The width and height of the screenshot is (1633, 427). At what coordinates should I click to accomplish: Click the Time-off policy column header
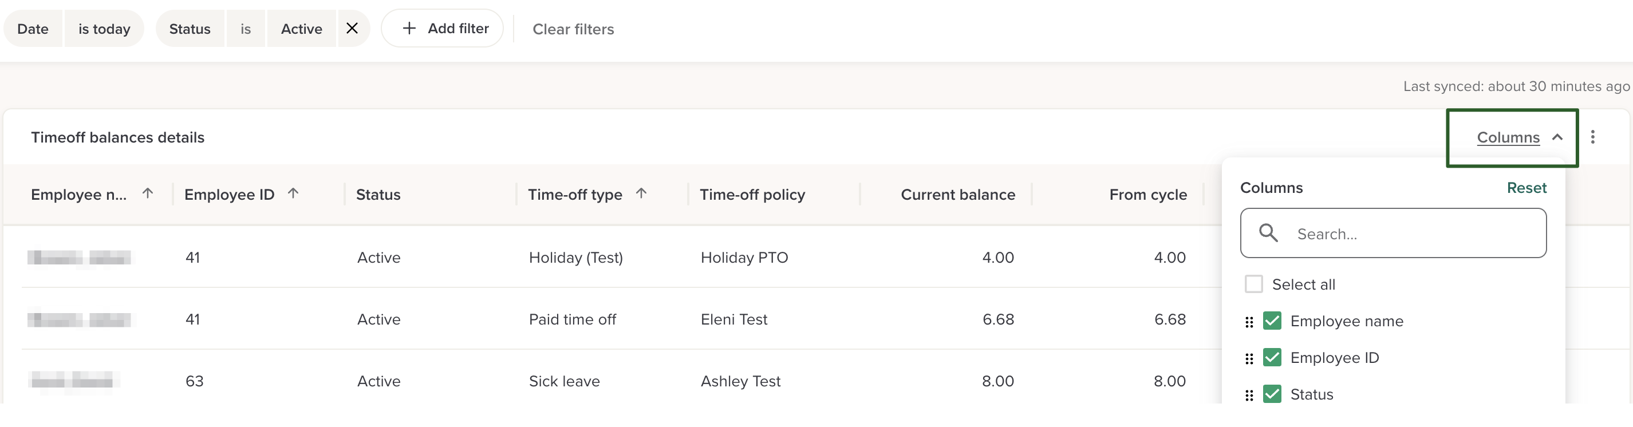click(x=752, y=195)
